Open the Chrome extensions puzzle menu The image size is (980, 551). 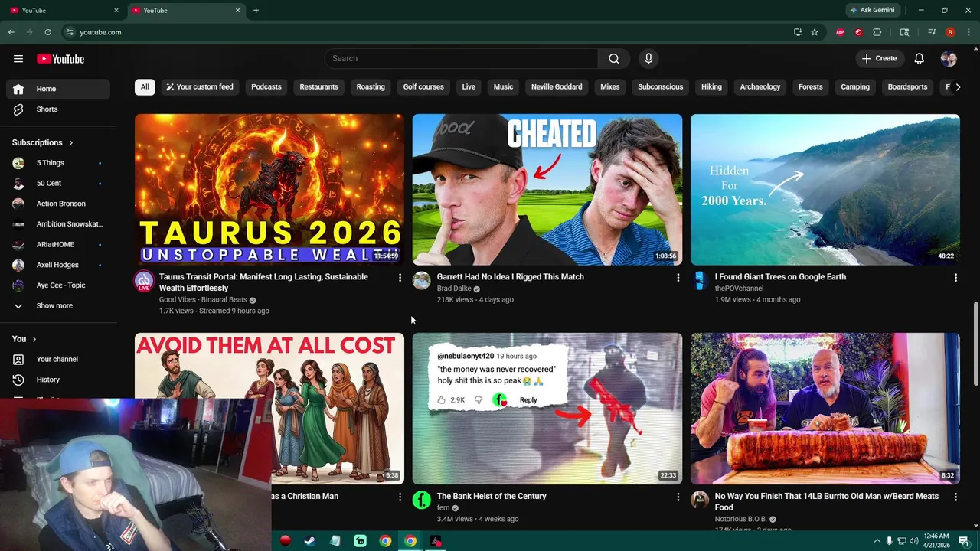click(x=877, y=32)
